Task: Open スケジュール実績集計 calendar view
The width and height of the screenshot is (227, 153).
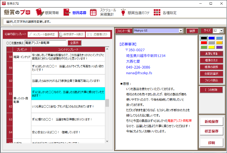Action: (103, 13)
